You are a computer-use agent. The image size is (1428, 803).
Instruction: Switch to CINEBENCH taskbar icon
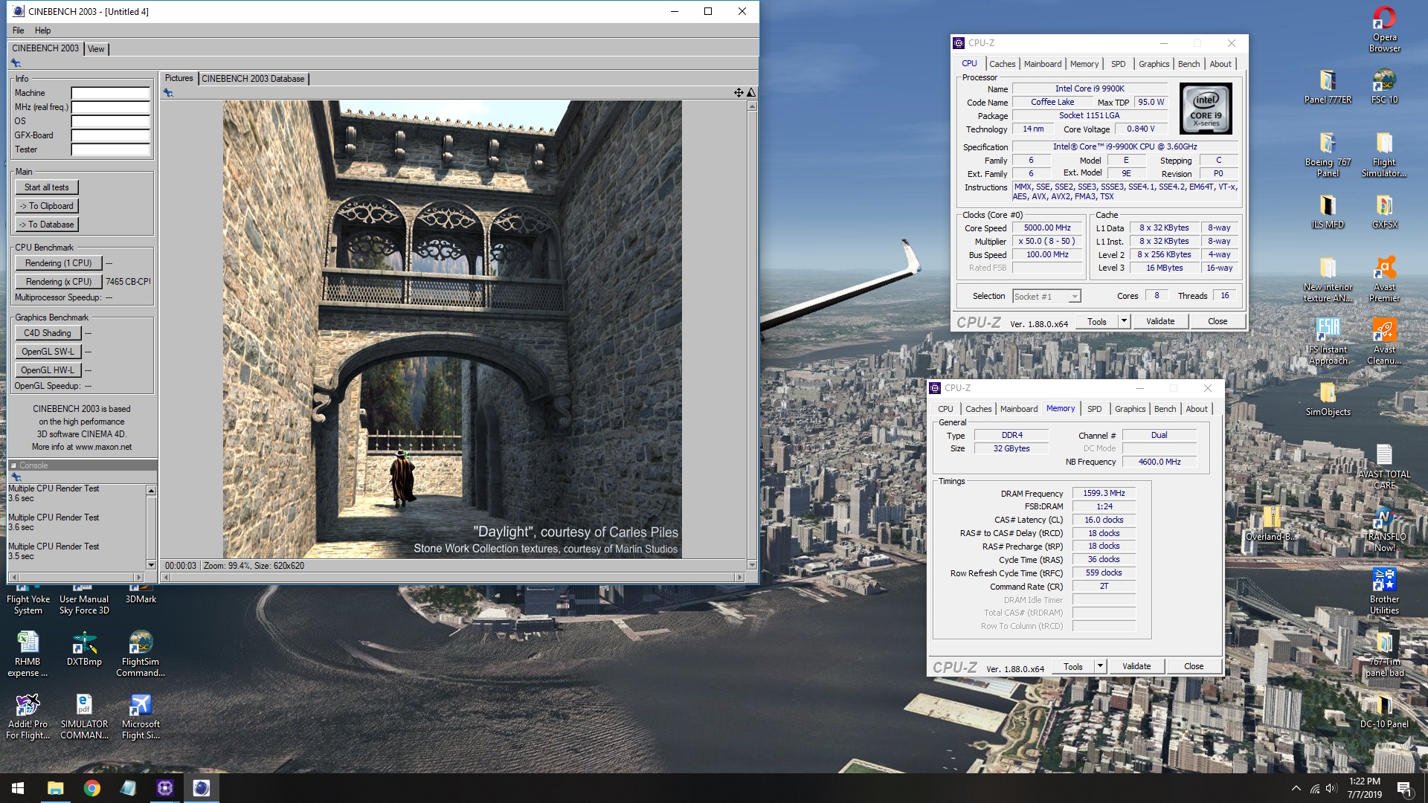tap(202, 788)
